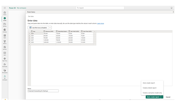
Task: Click the Get data breadcrumb
Action: coord(31,16)
